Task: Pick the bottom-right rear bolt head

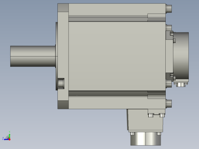Action: 169,104
